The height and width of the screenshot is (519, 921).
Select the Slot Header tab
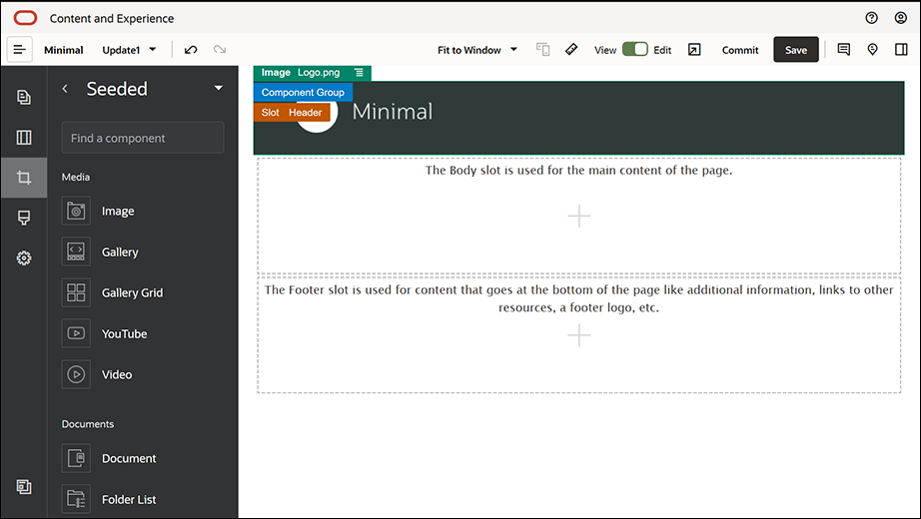(292, 112)
